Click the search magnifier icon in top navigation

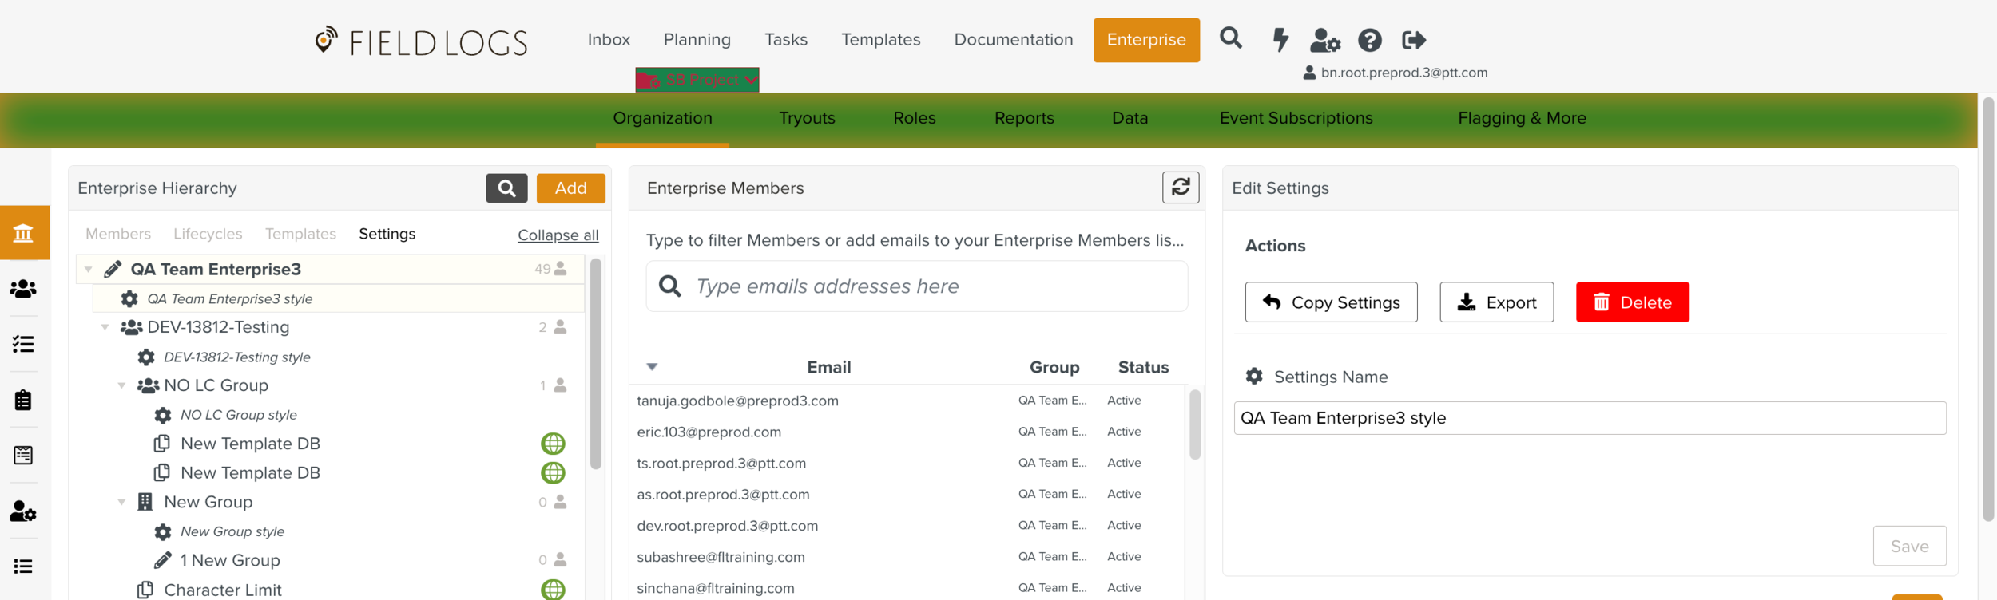1230,38
